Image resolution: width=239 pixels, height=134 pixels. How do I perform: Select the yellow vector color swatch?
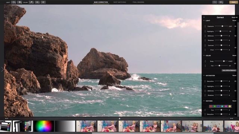[x=230, y=106]
